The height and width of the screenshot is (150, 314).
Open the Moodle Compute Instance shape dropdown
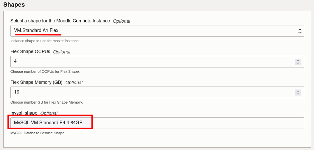click(x=157, y=31)
